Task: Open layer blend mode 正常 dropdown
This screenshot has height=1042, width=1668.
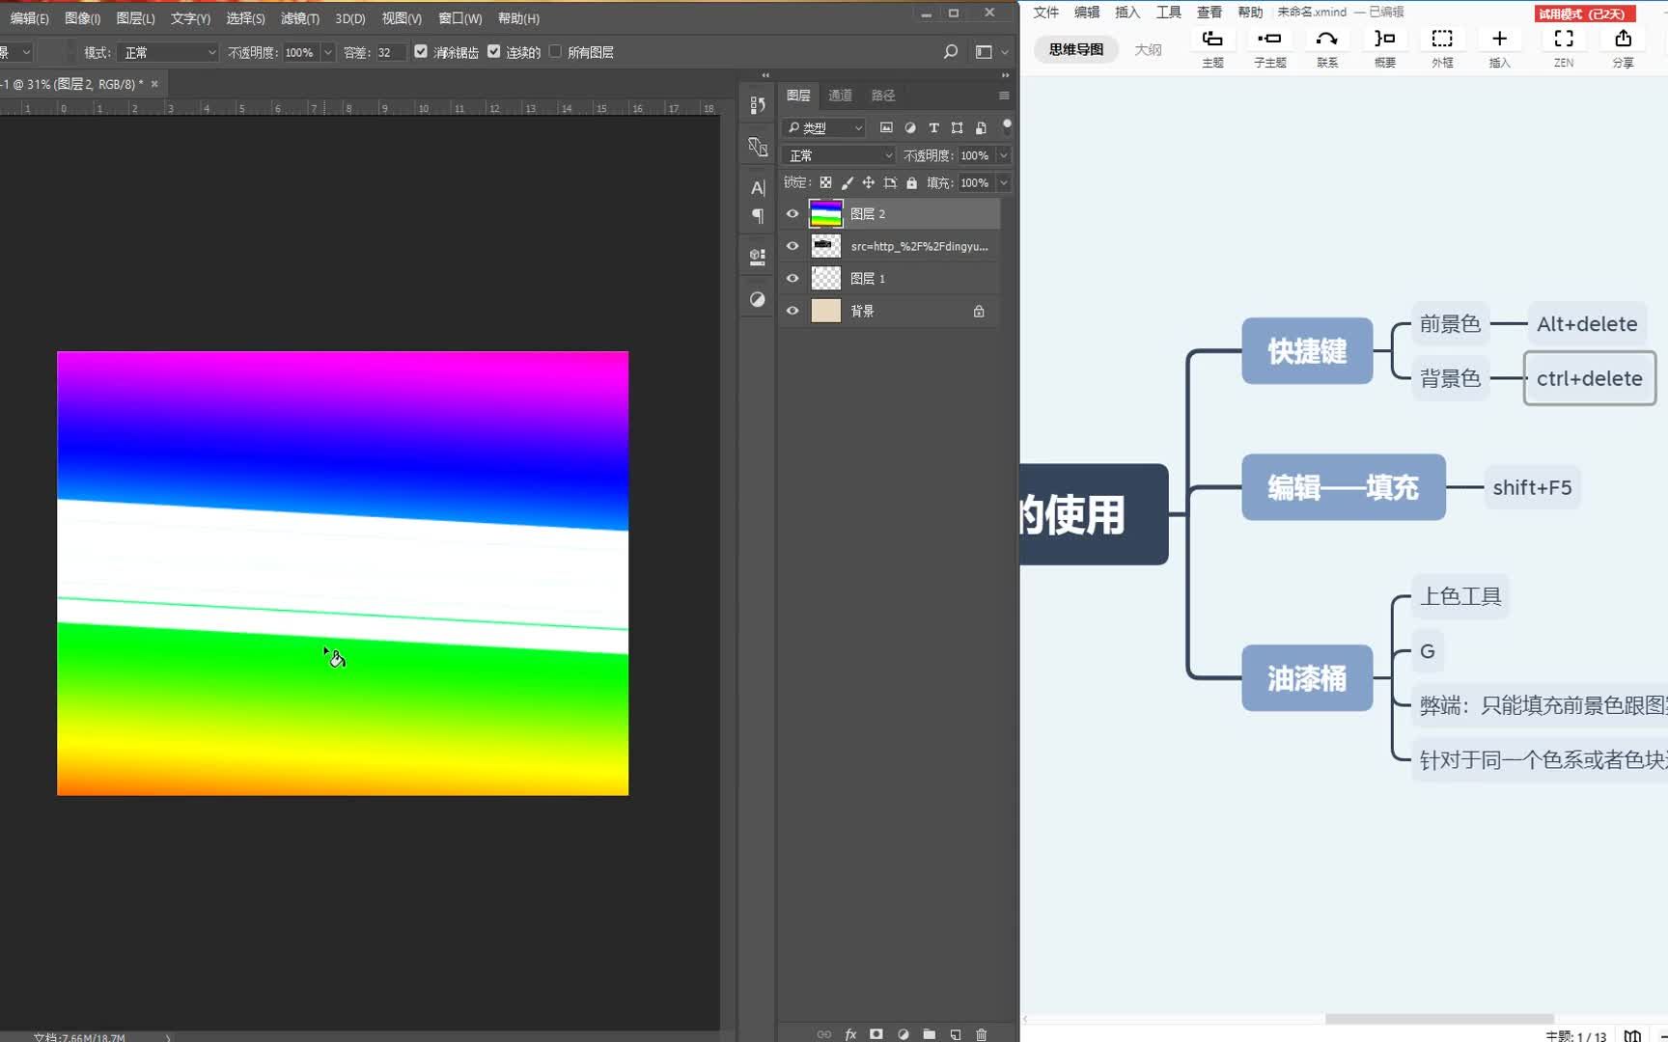Action: click(840, 155)
